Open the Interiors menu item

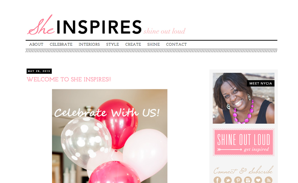[89, 44]
